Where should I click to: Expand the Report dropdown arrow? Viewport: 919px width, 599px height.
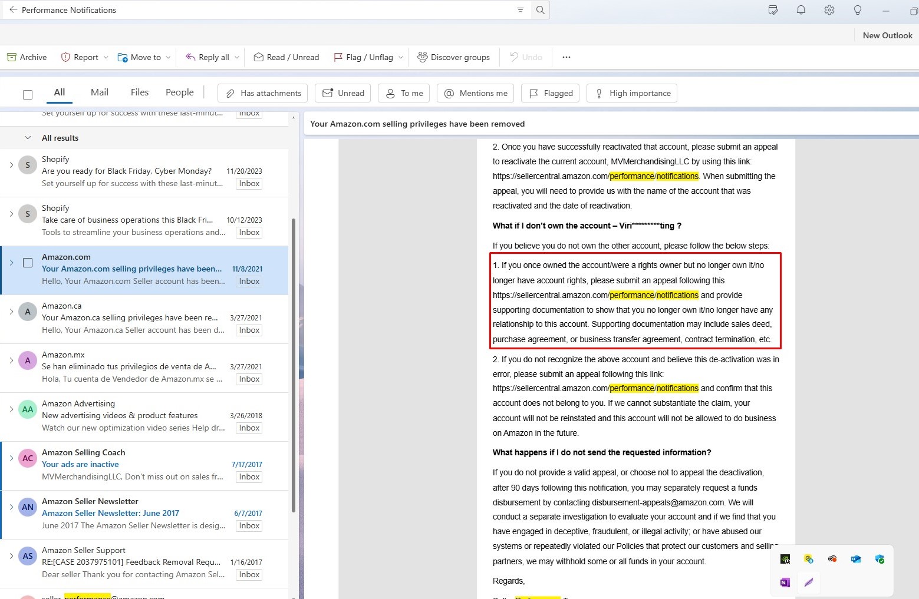(106, 57)
